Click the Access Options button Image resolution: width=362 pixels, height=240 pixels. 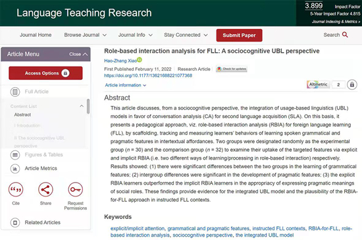(45, 73)
